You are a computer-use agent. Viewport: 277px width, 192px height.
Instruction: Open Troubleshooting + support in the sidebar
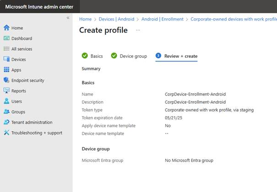click(x=37, y=133)
